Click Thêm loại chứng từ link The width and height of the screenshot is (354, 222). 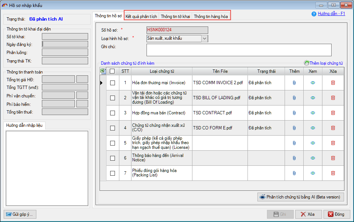tap(326, 63)
